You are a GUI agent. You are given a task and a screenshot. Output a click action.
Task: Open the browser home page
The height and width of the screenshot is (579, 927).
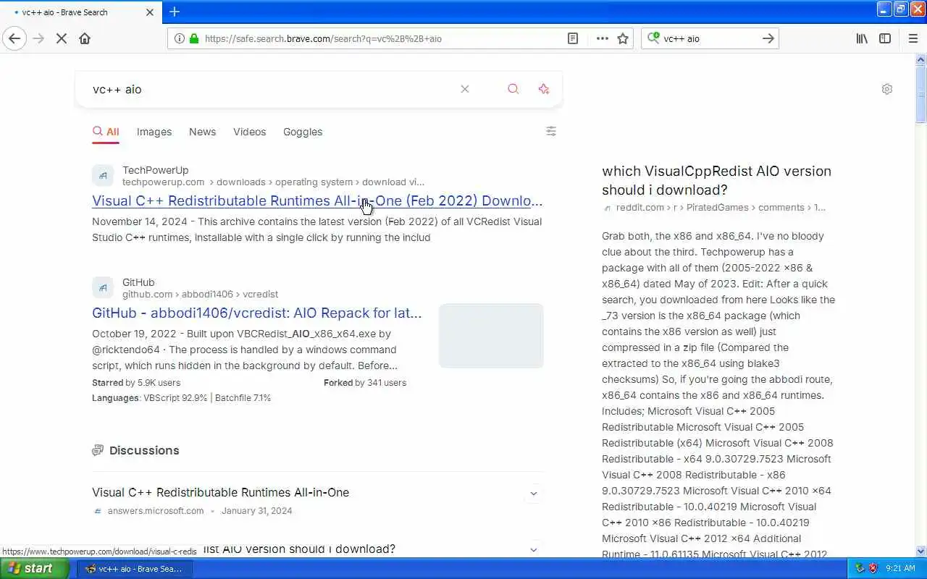point(85,38)
